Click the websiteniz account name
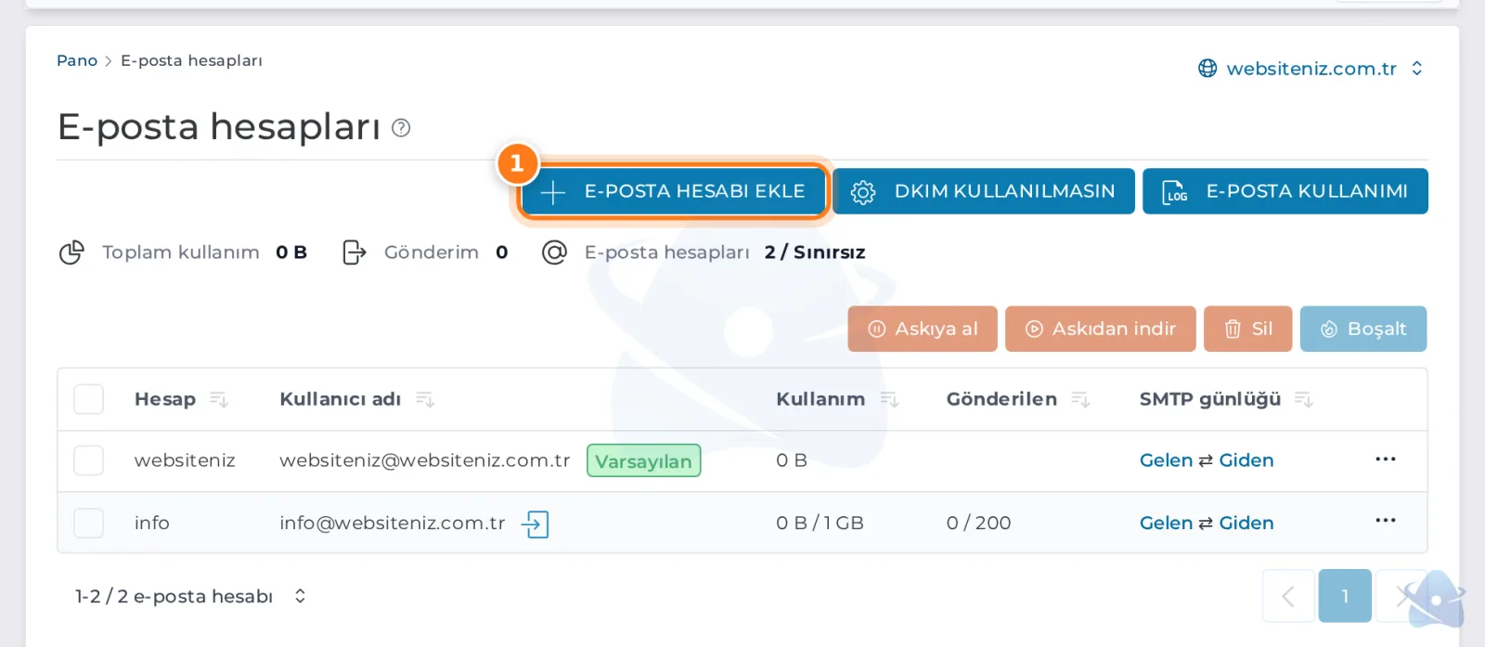Image resolution: width=1485 pixels, height=647 pixels. point(185,460)
